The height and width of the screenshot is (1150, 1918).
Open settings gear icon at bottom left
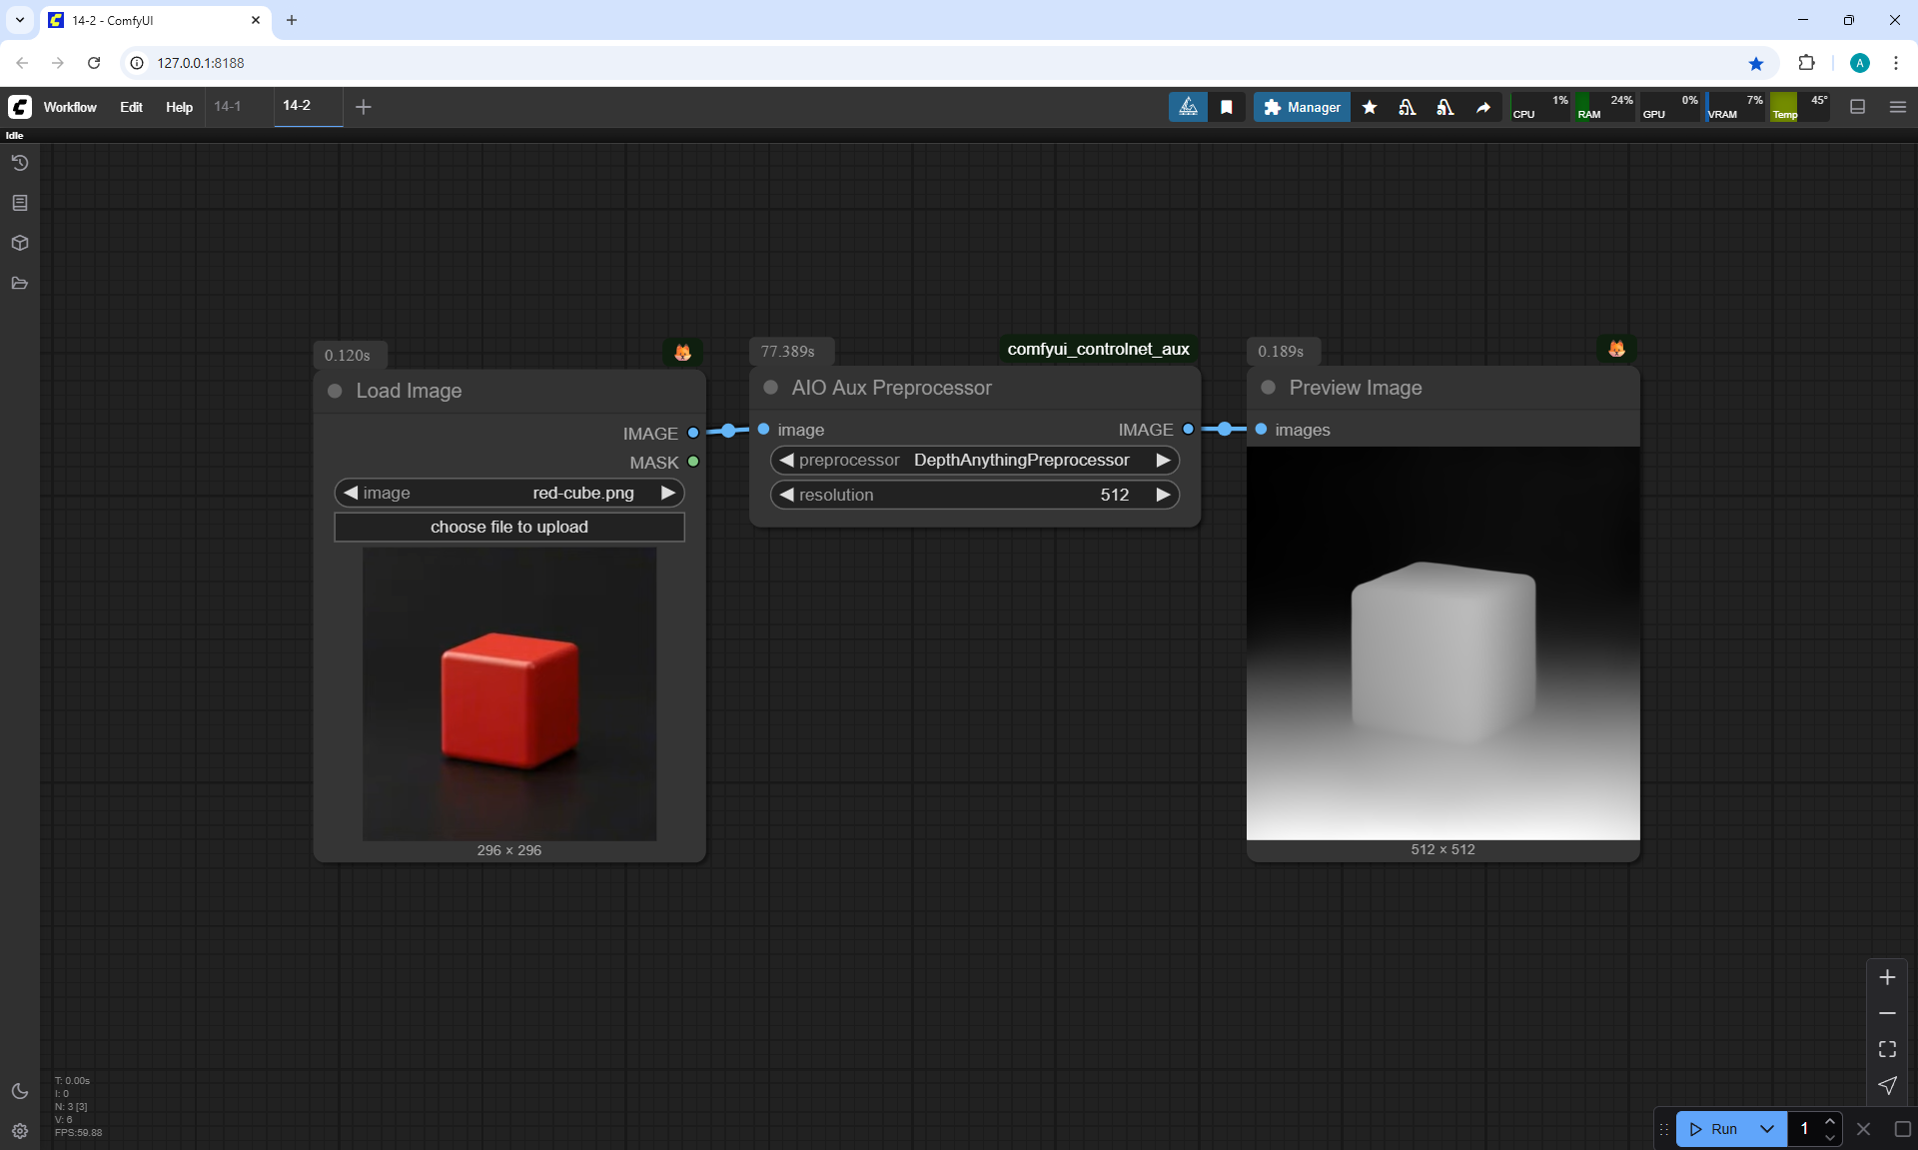click(x=20, y=1131)
